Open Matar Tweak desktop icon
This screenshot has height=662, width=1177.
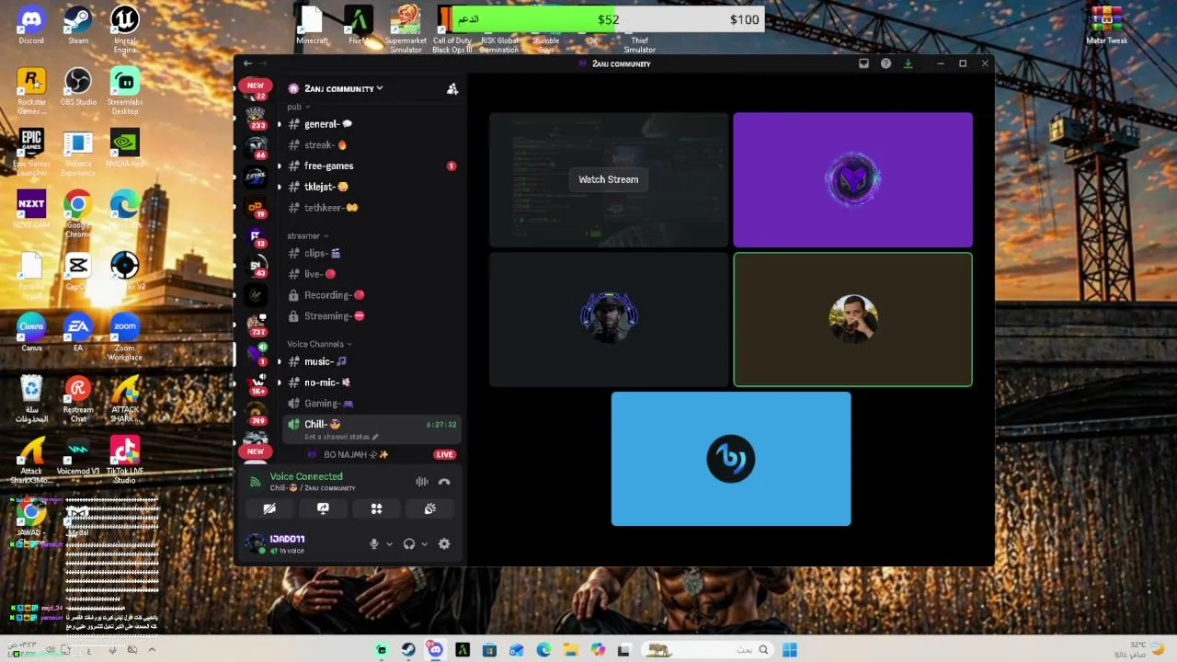1106,26
